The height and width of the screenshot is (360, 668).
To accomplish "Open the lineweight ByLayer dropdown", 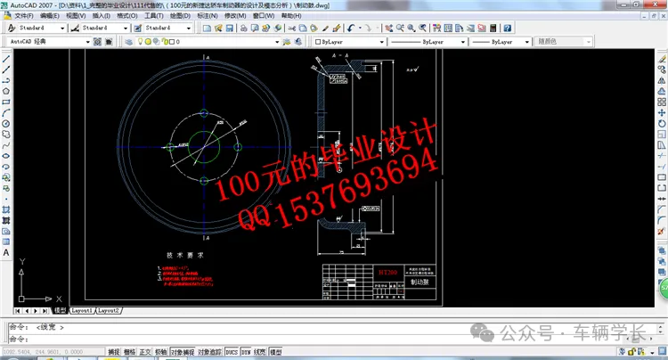I will [x=526, y=42].
